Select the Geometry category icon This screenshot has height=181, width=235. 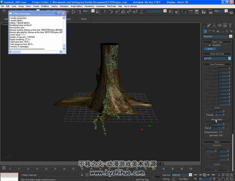205,31
